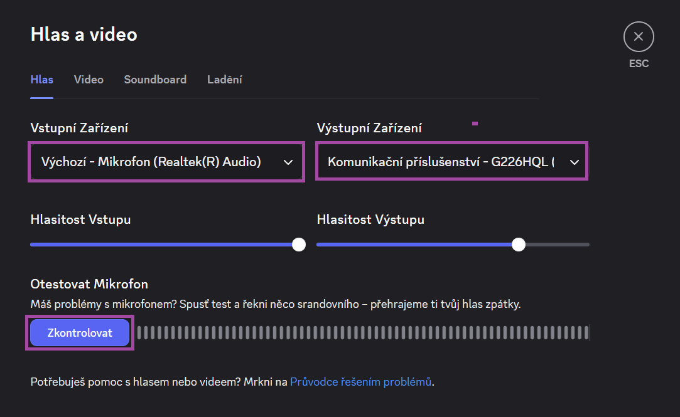Click the Vstupní Zařízení label

coord(79,128)
